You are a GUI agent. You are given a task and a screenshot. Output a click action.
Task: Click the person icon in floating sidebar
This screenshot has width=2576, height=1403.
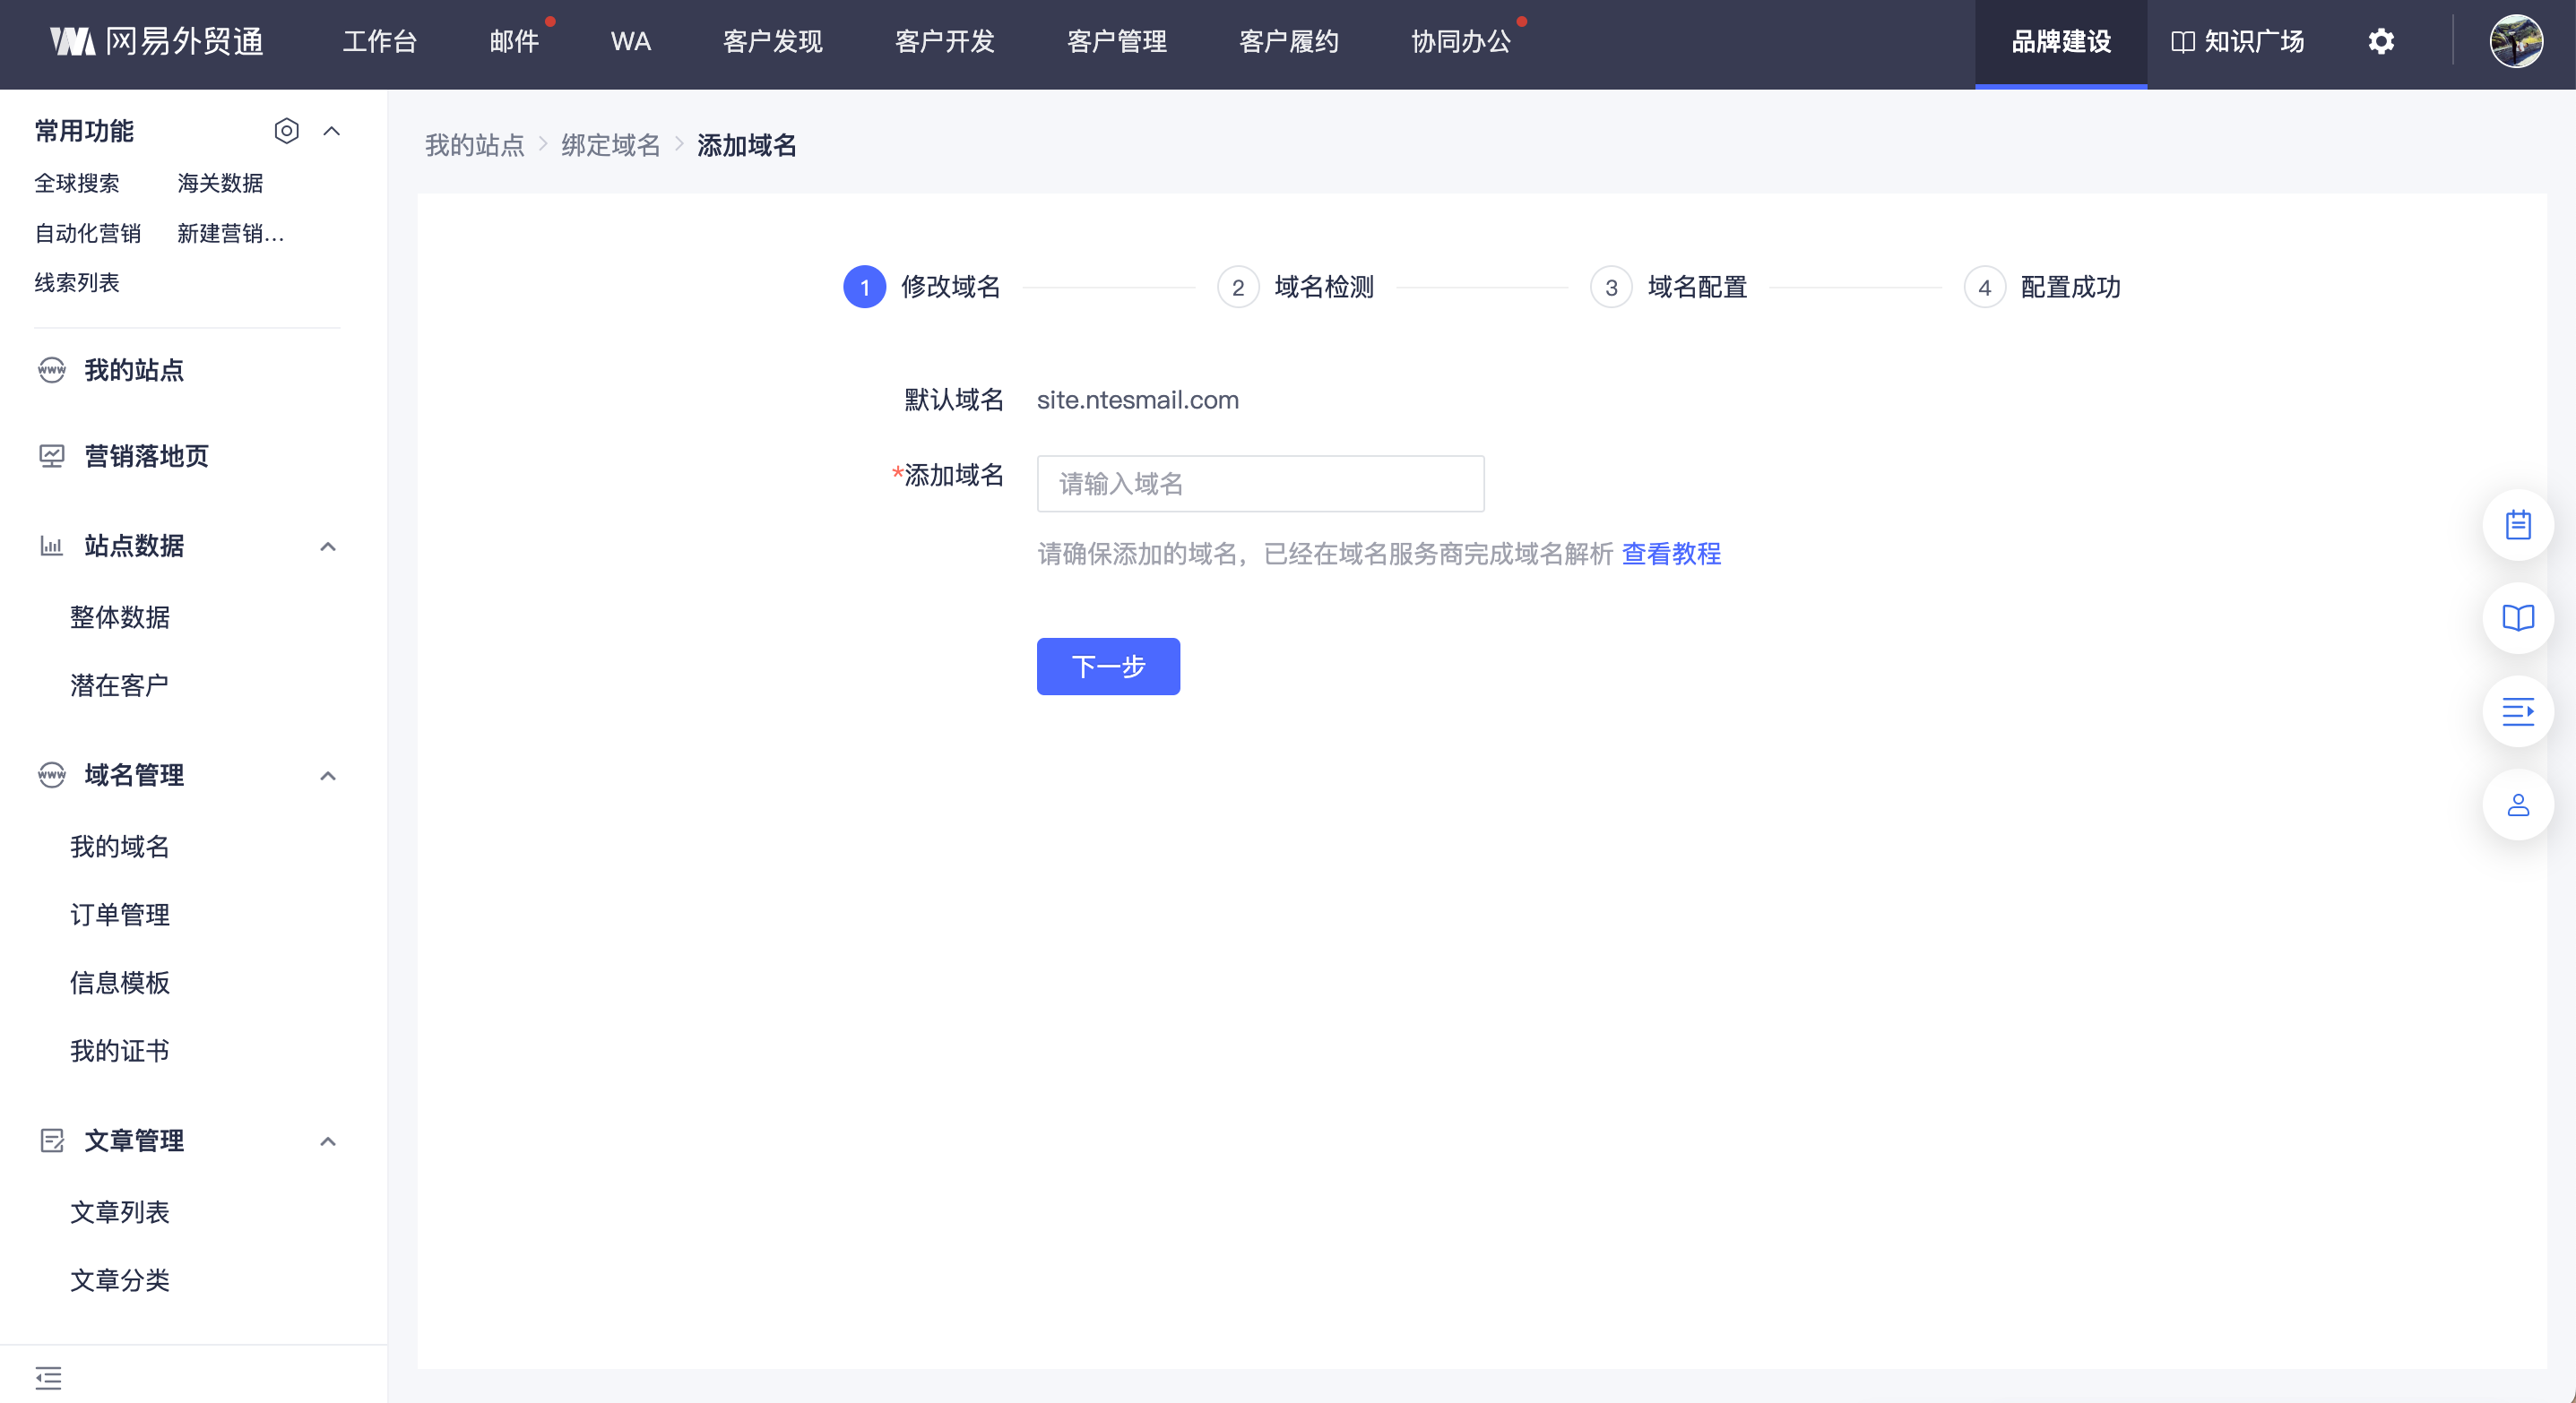click(2517, 805)
